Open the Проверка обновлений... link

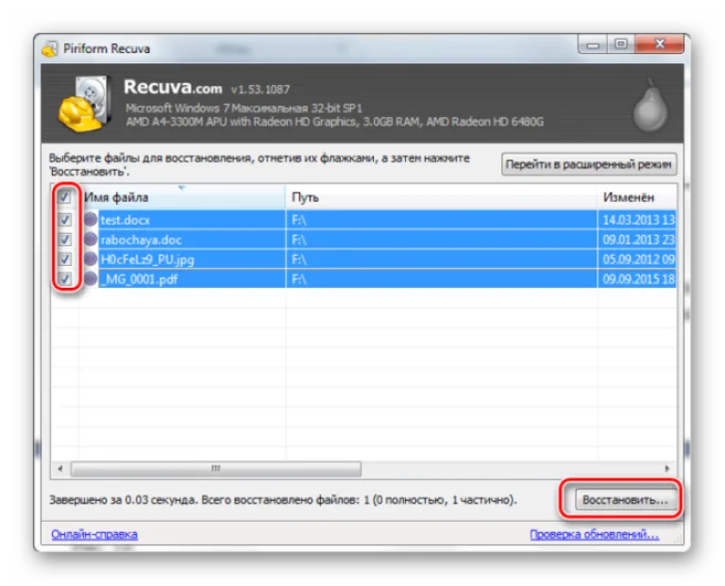pyautogui.click(x=594, y=534)
